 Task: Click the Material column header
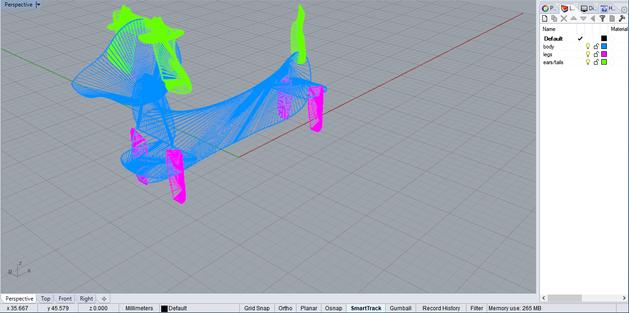click(x=619, y=29)
